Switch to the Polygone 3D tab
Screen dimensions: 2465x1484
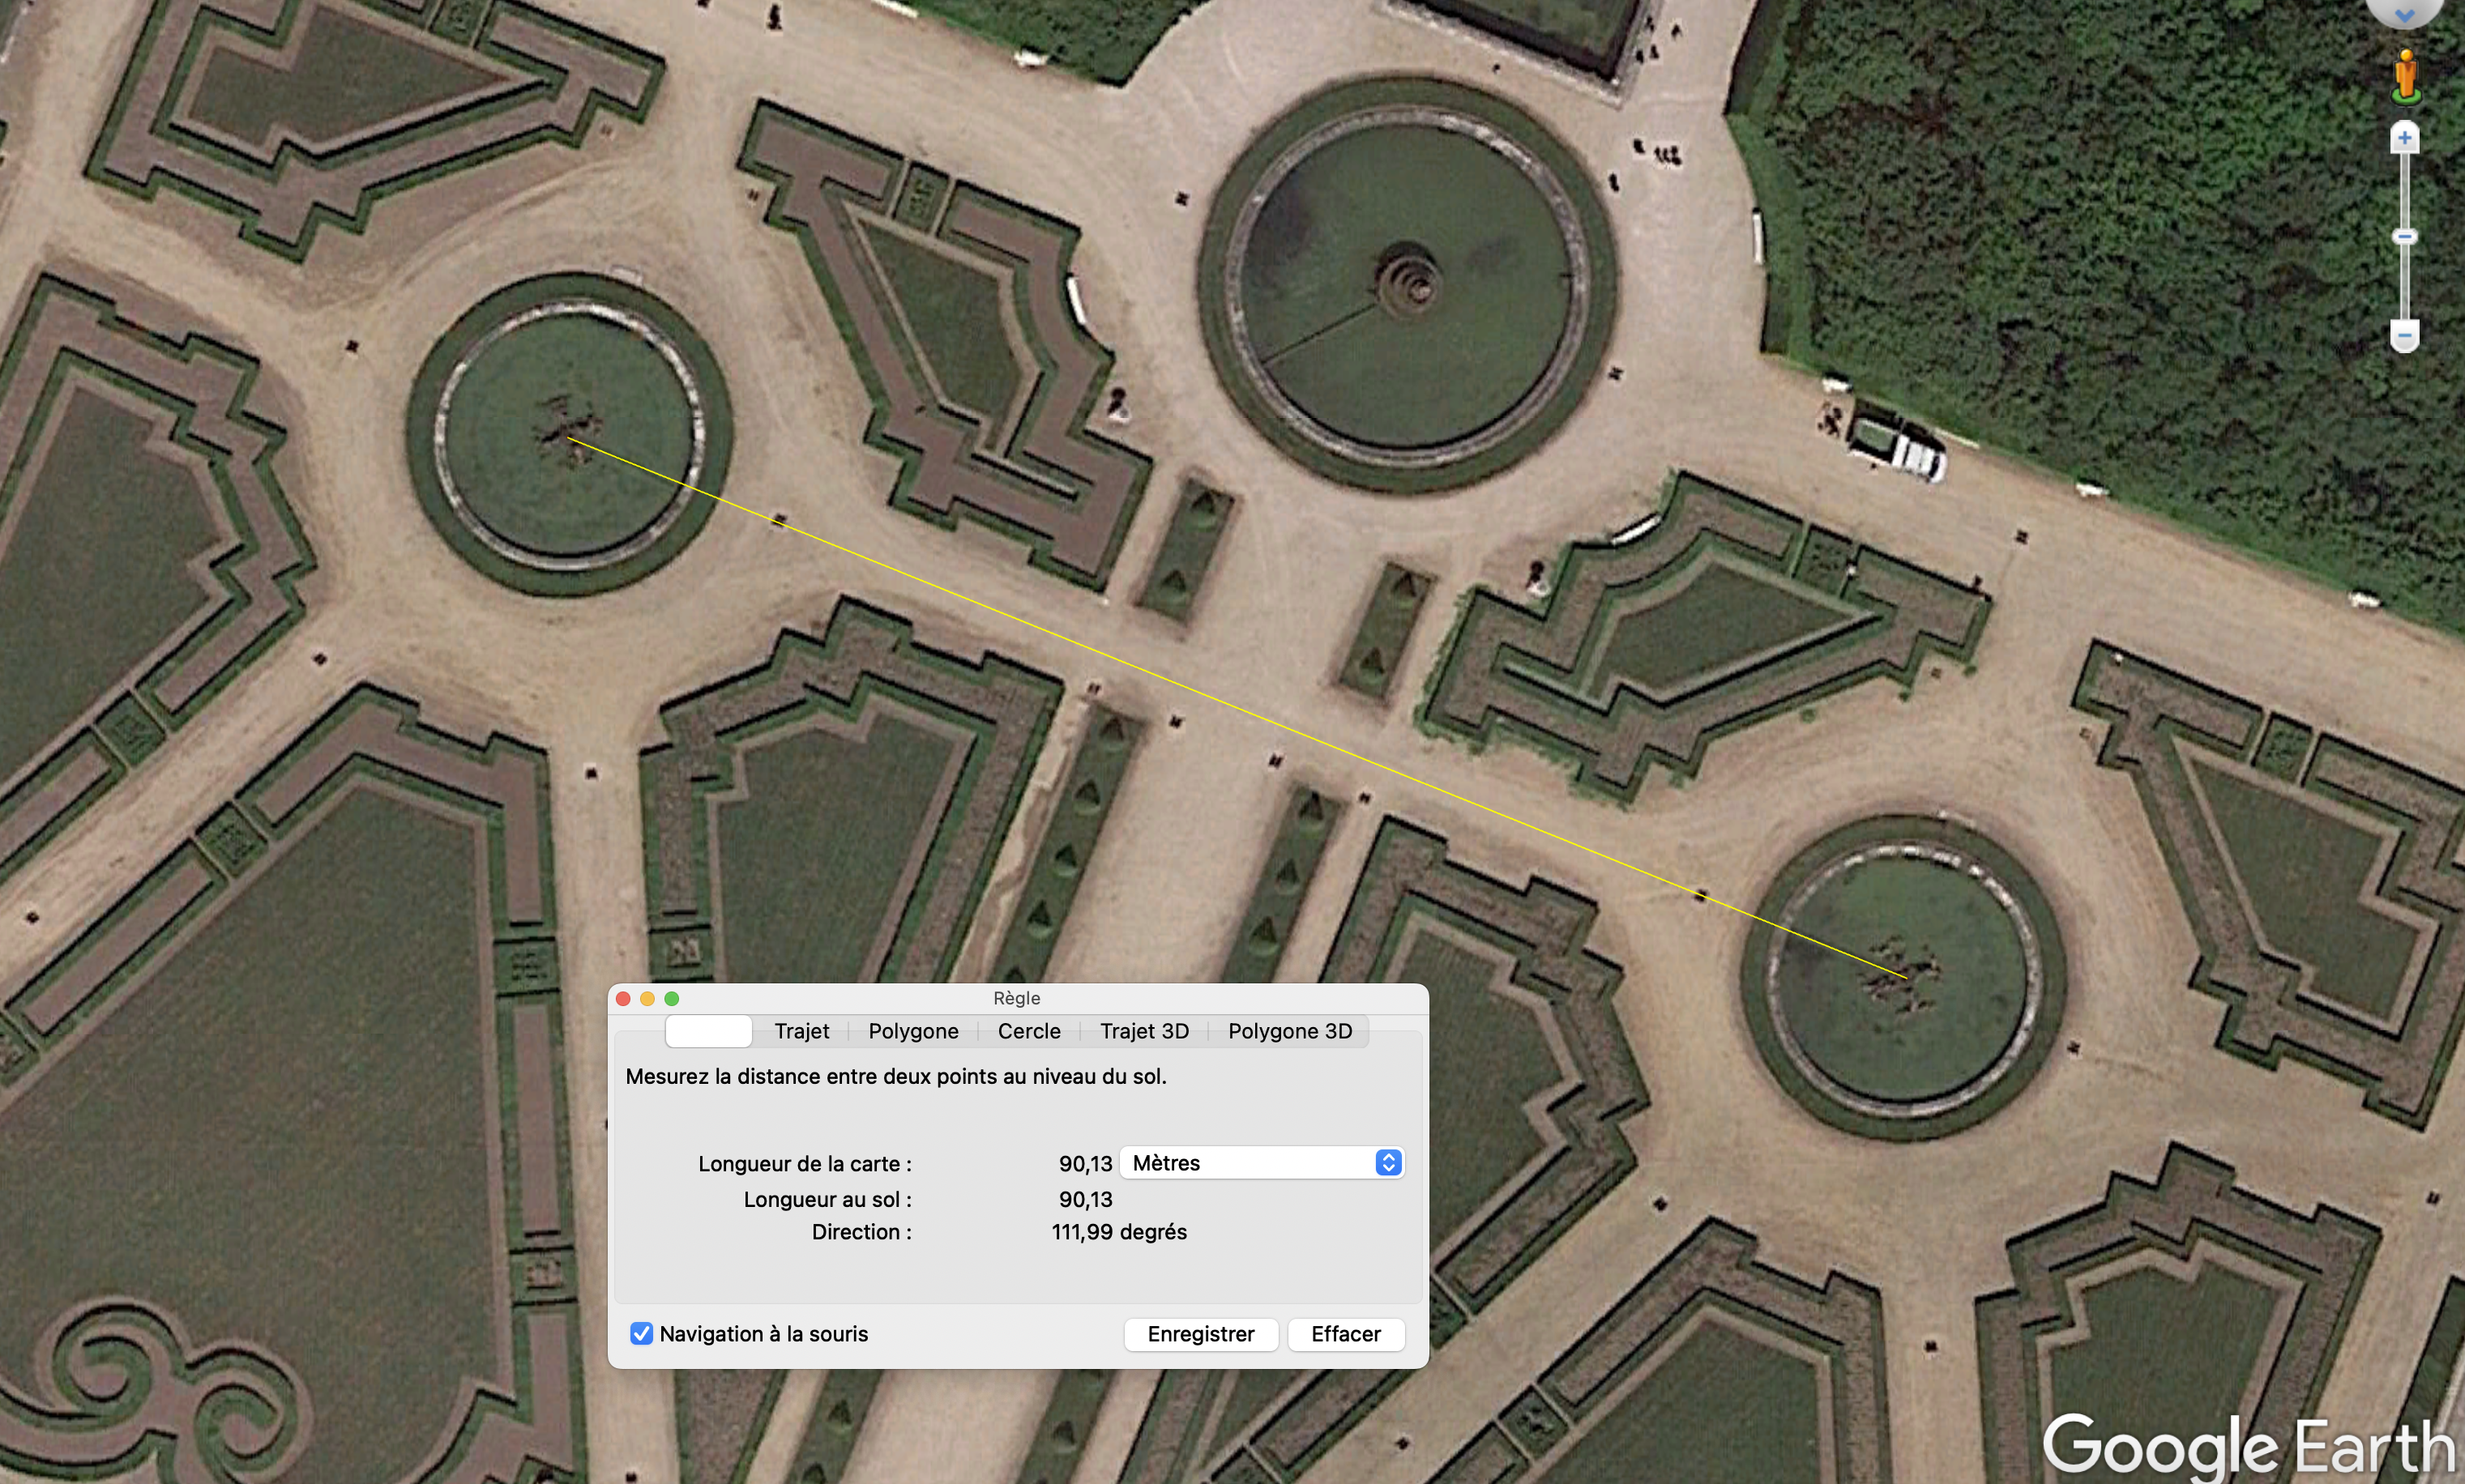pos(1289,1031)
